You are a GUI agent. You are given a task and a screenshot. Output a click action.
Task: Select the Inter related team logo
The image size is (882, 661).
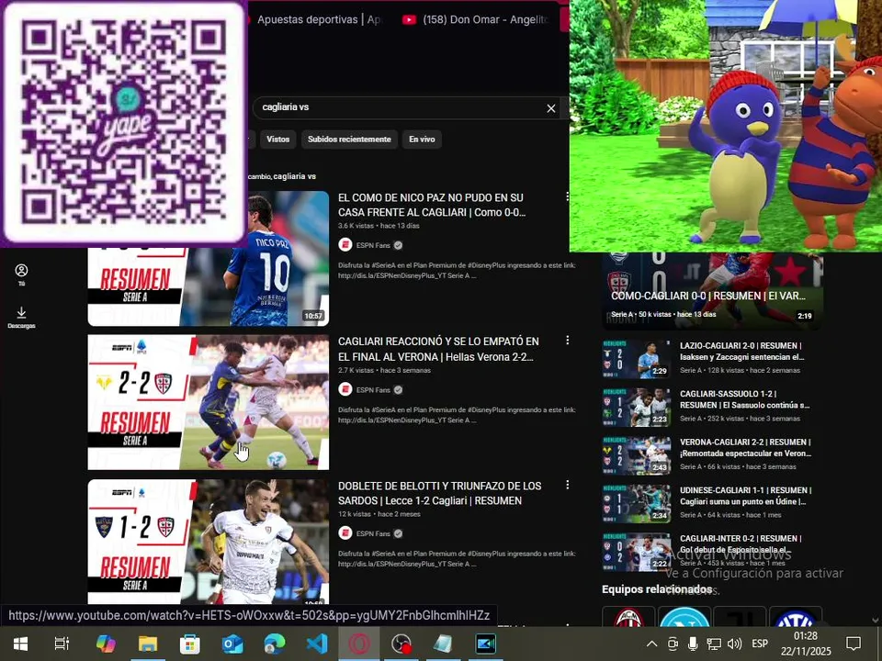795,617
